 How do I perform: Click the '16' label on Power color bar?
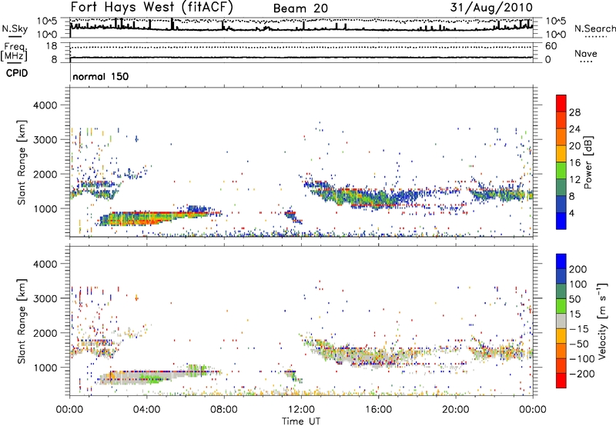(x=574, y=163)
